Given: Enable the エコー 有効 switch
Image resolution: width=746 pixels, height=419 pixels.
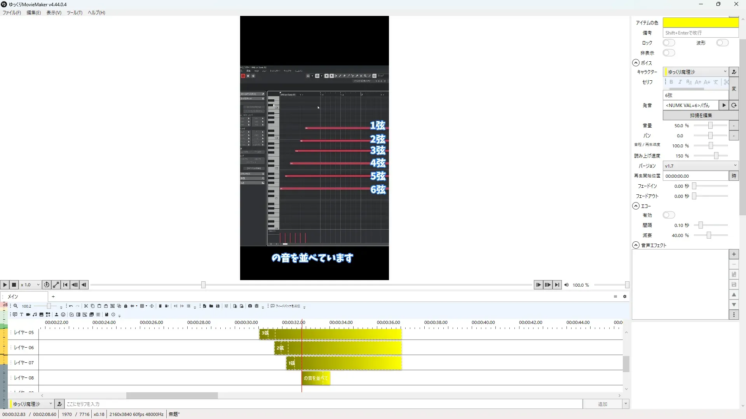Looking at the screenshot, I should [669, 215].
